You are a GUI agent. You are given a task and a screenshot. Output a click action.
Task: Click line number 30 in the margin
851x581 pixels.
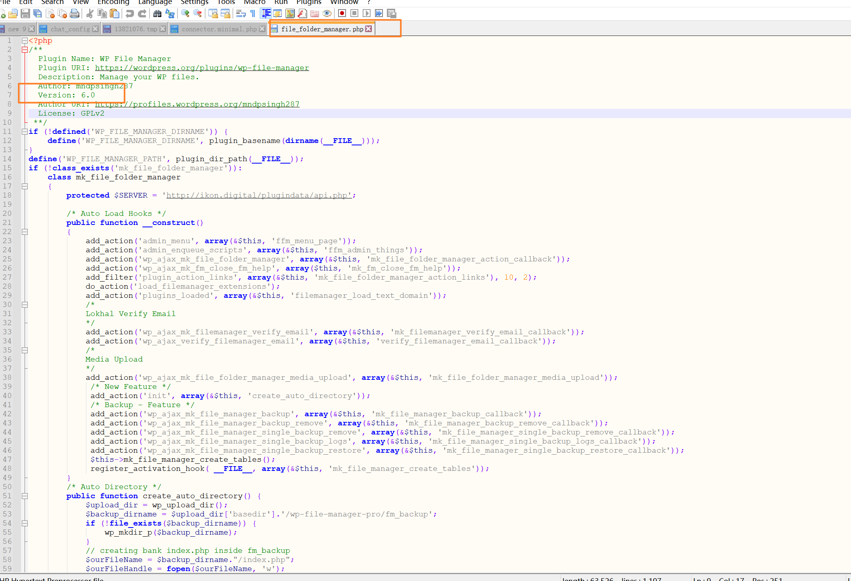[x=7, y=305]
